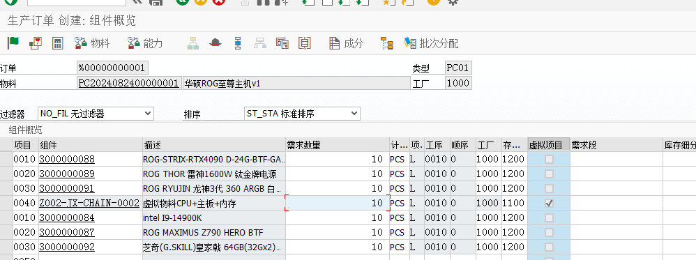
Task: Click the 组件 column header
Action: (90, 145)
